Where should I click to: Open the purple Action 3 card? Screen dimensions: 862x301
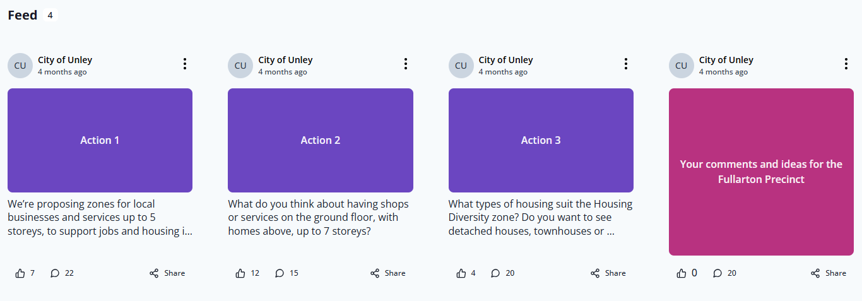point(541,140)
